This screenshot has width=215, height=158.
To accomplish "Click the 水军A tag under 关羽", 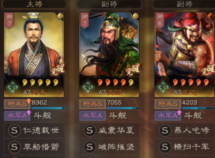I will click(x=92, y=116).
